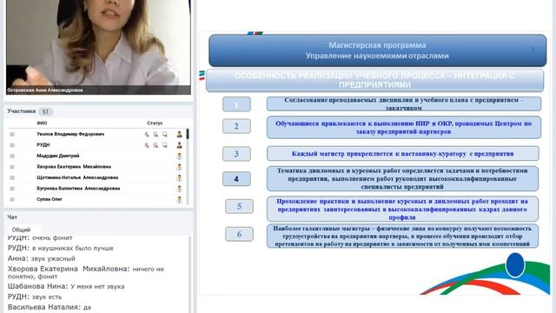Click chat message 'звук есть'

(47, 296)
